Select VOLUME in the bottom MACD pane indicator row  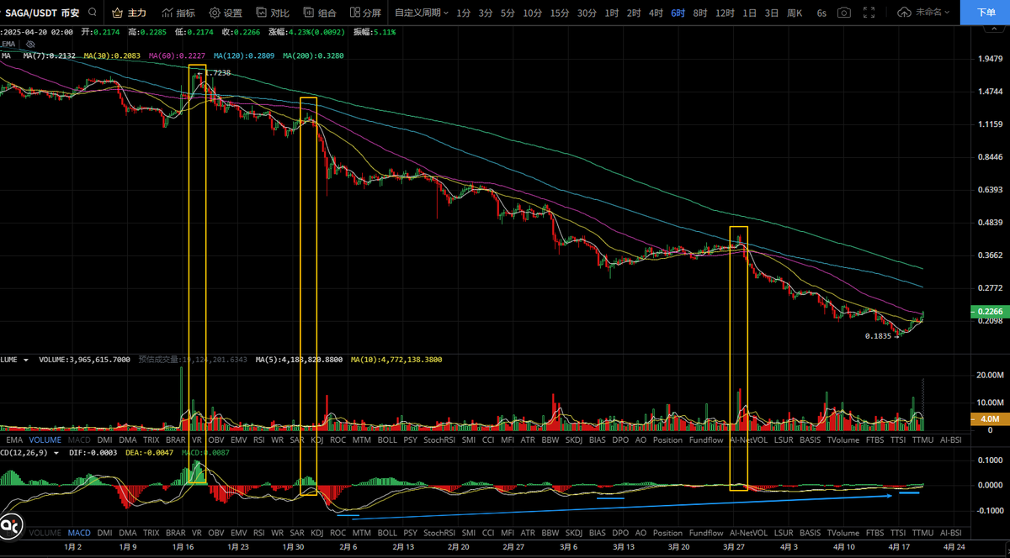click(45, 533)
